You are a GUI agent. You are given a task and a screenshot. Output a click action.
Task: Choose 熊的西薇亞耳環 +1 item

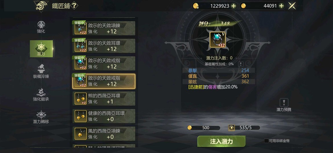[104, 99]
